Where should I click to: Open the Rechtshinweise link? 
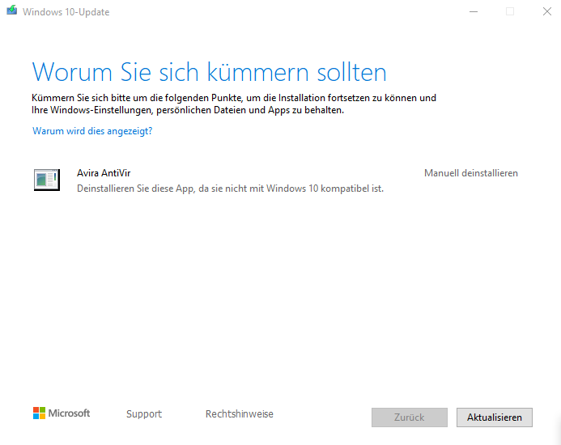(x=240, y=414)
